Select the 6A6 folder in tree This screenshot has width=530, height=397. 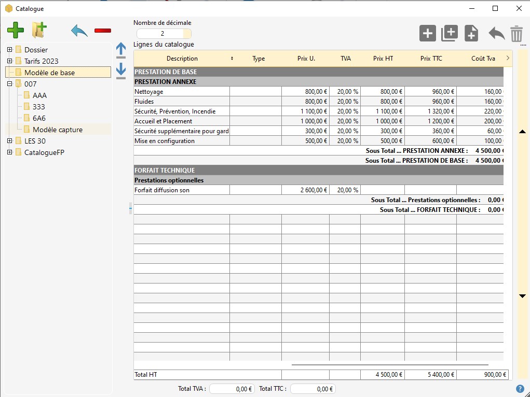click(x=39, y=118)
